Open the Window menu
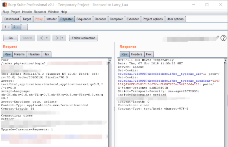 pyautogui.click(x=53, y=12)
